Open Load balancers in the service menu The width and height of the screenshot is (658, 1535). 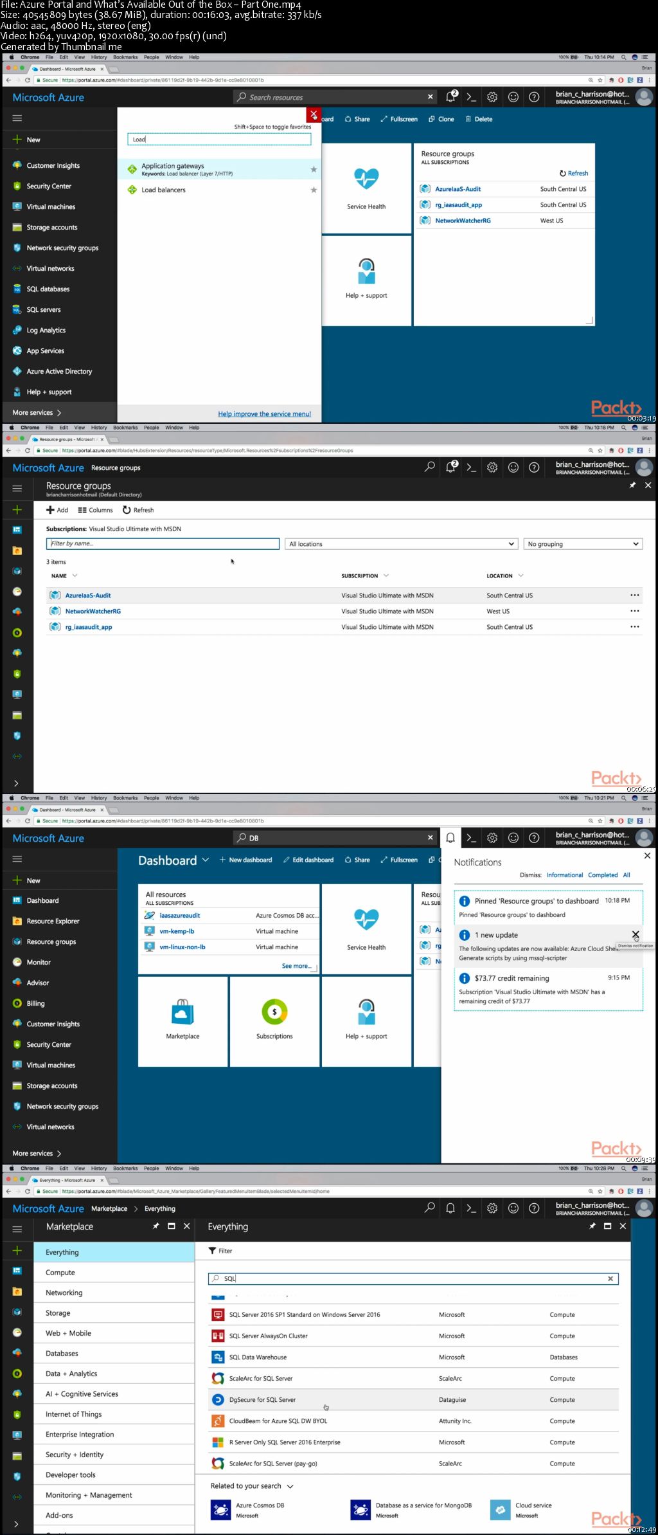(218, 190)
